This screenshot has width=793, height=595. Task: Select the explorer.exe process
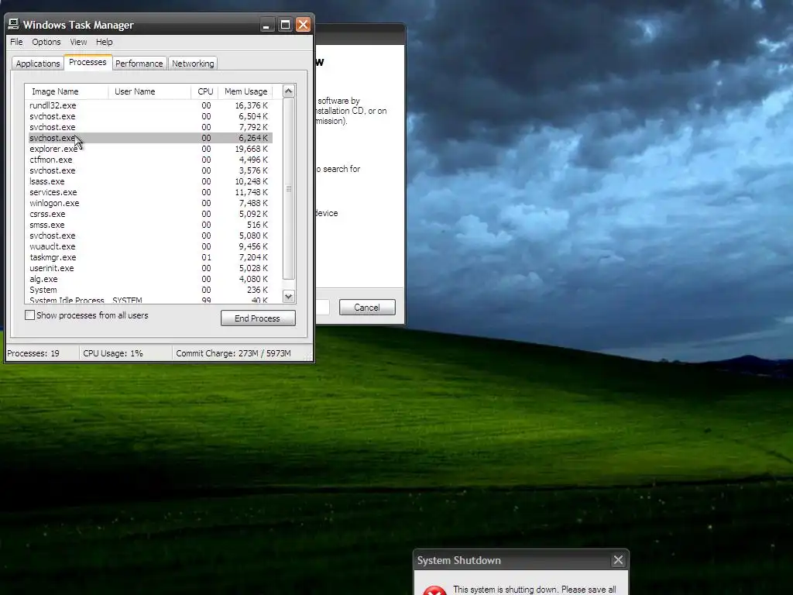[150, 149]
